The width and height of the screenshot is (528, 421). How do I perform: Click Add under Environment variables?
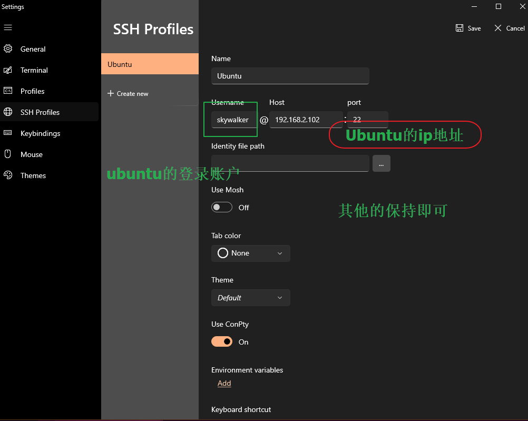pos(224,383)
